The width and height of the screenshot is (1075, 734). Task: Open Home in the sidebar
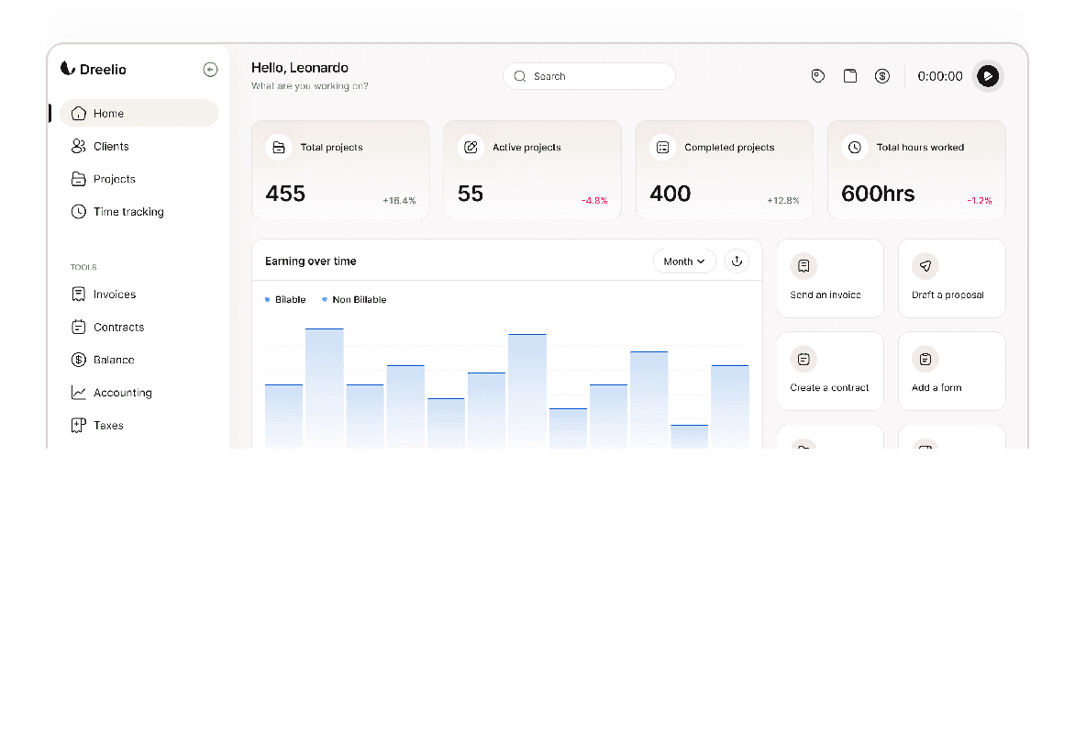point(139,113)
